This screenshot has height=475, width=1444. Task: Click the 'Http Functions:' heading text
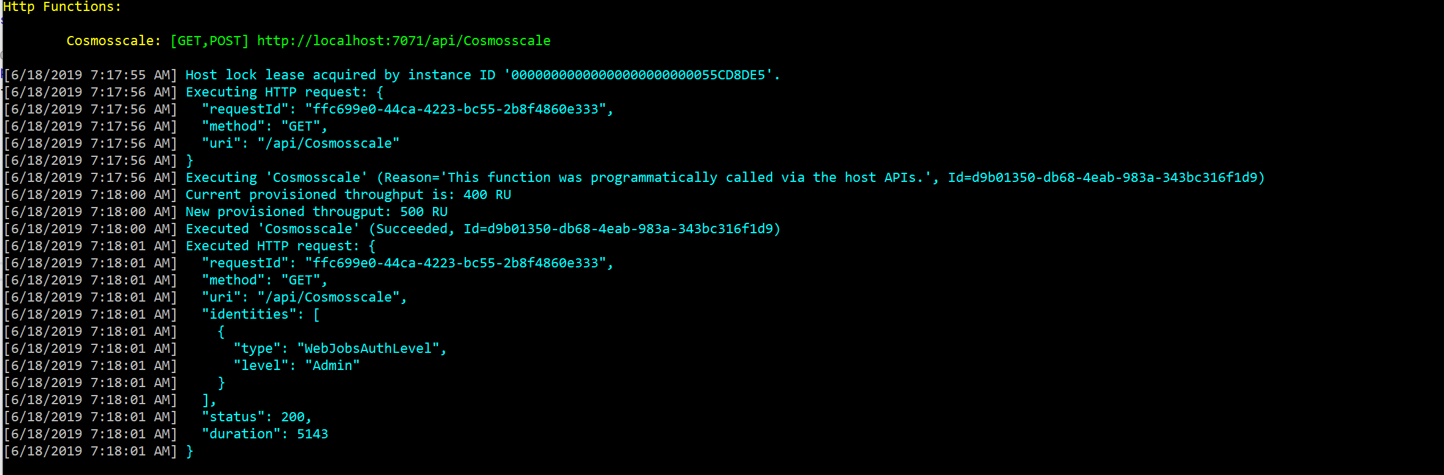[62, 7]
